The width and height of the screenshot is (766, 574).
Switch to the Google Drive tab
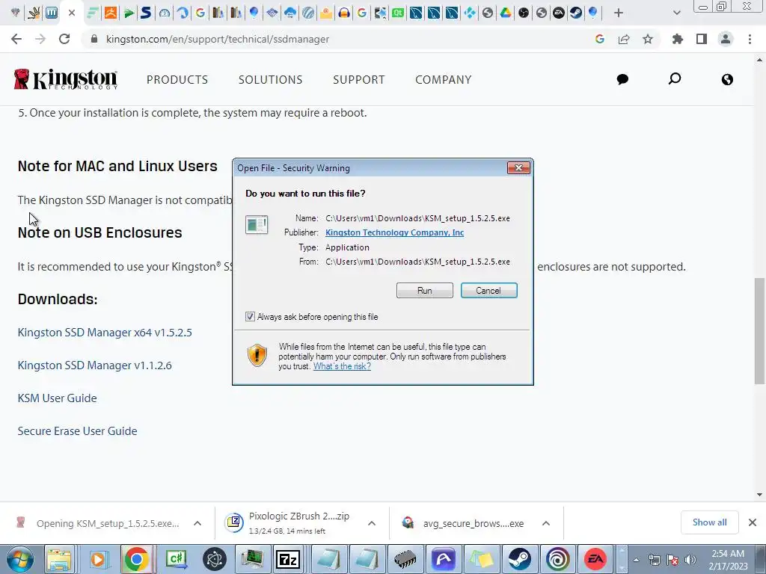505,13
